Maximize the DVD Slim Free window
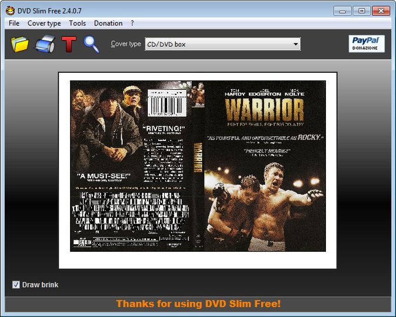 pyautogui.click(x=361, y=11)
